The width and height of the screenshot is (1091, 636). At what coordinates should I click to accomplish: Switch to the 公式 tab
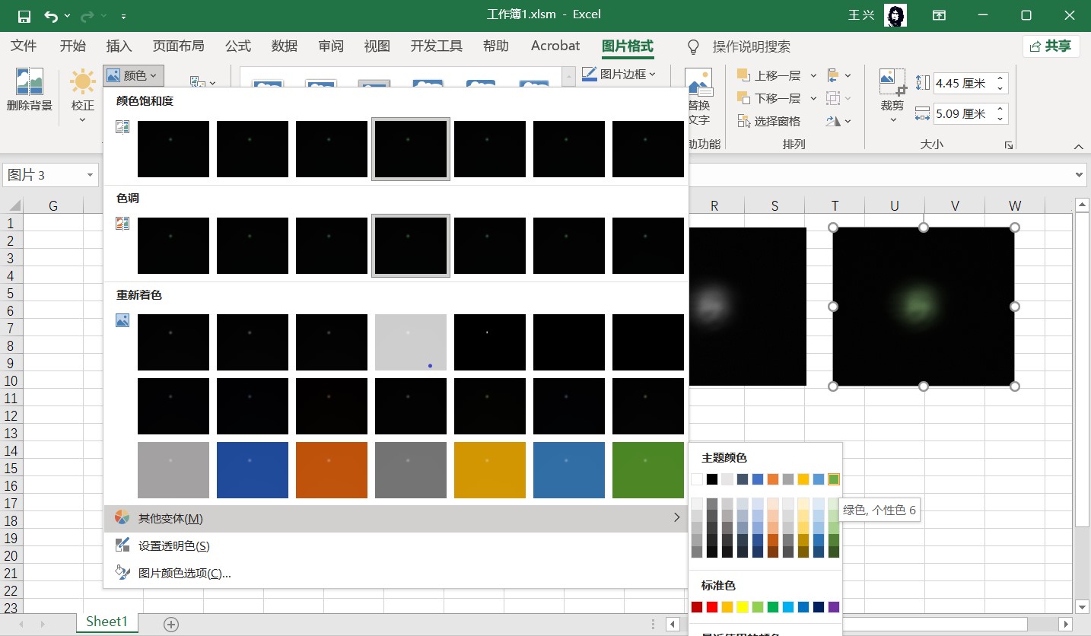tap(238, 46)
